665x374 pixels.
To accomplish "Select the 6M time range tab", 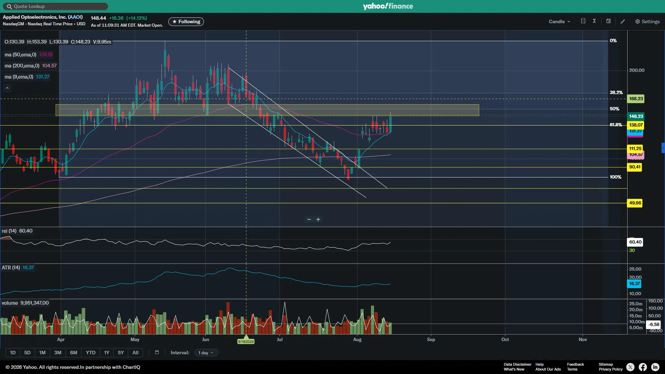I will tap(73, 353).
